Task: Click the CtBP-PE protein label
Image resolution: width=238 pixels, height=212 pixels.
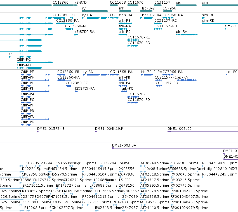Action: (x=27, y=72)
